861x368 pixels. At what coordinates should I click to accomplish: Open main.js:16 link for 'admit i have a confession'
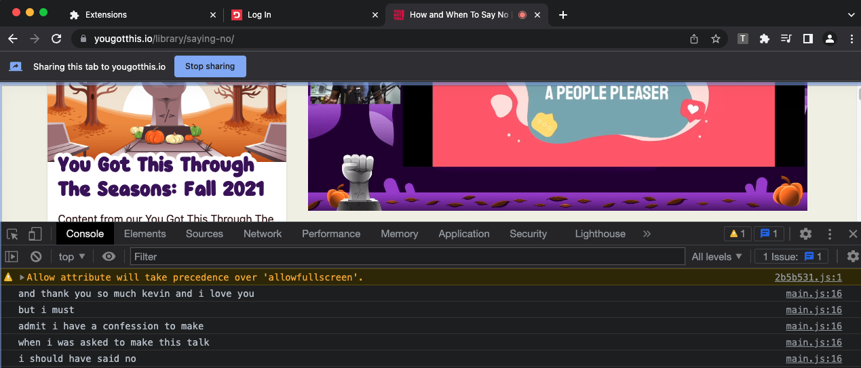tap(814, 326)
